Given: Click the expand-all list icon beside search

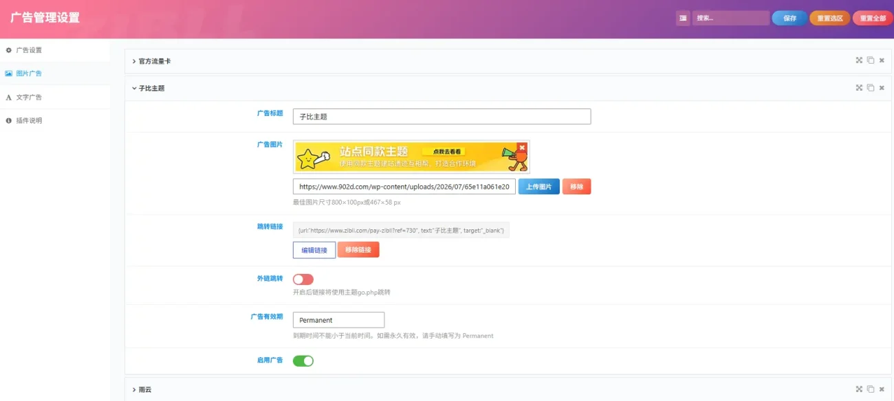Looking at the screenshot, I should pos(683,19).
